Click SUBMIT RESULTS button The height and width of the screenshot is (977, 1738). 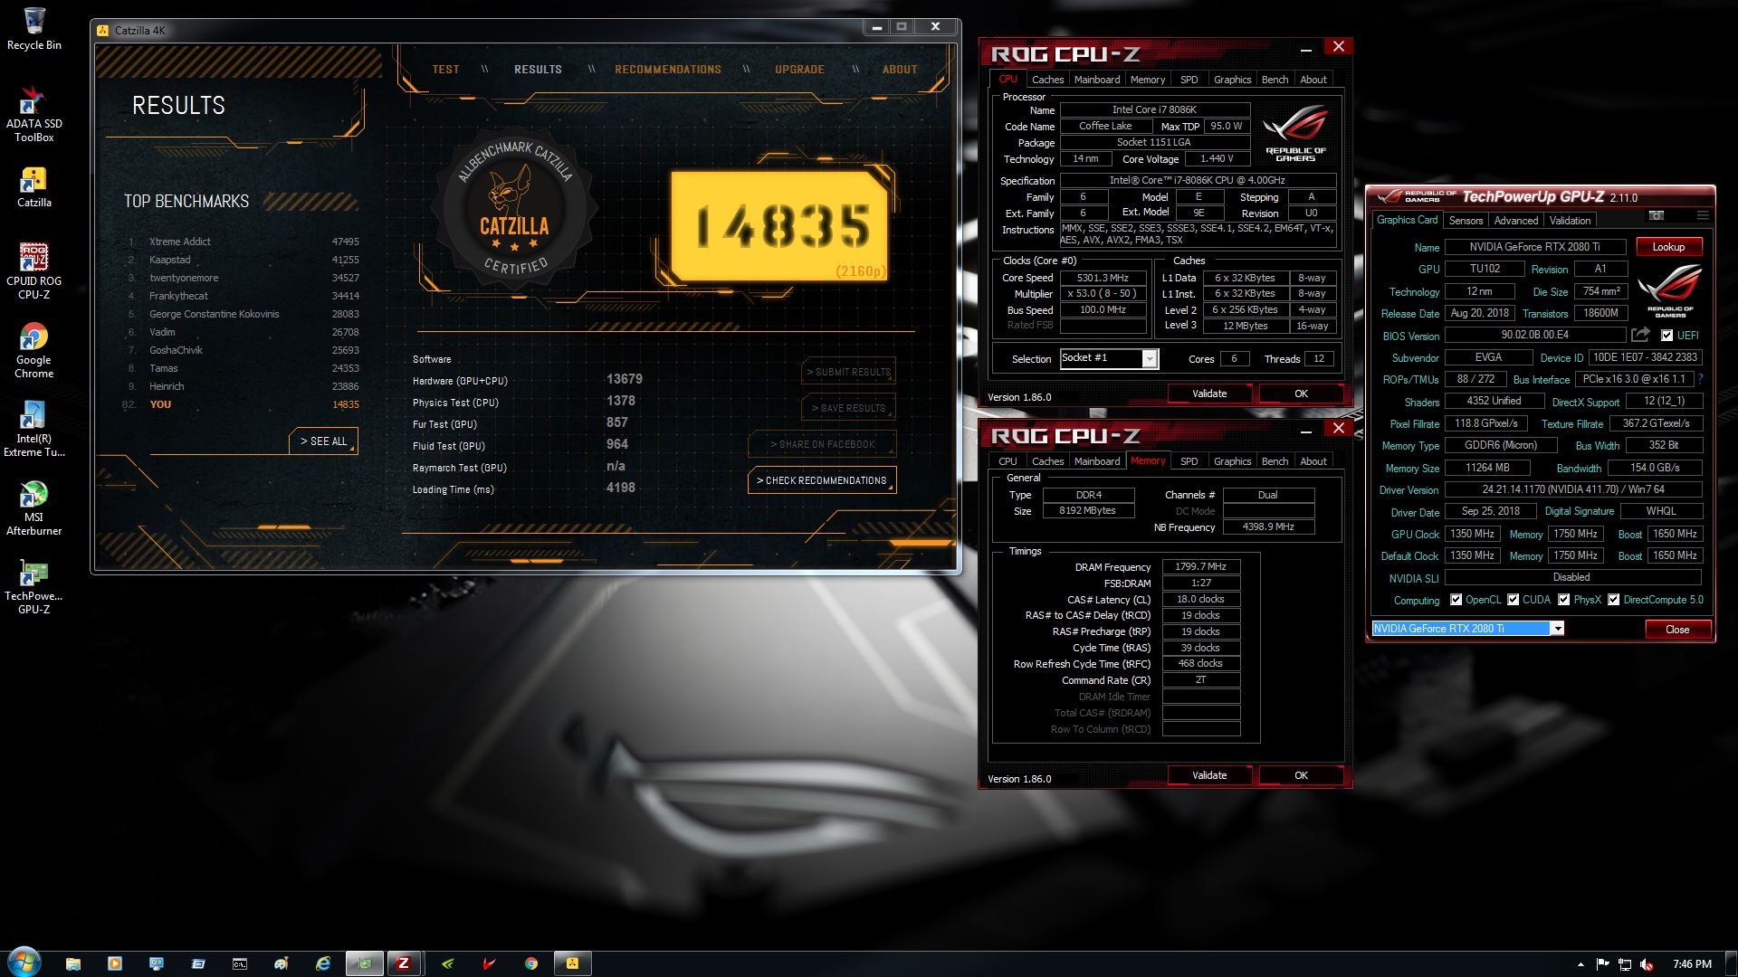pyautogui.click(x=848, y=372)
